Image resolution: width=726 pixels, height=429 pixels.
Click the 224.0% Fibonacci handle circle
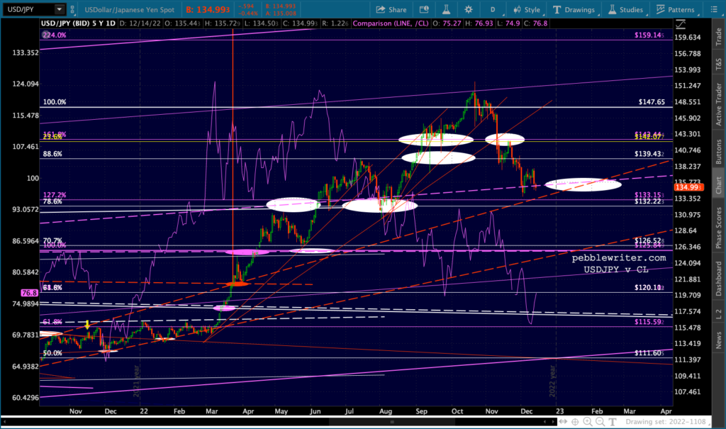point(45,35)
